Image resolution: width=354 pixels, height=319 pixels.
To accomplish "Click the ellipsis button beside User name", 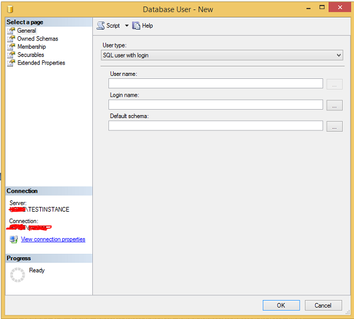I will 334,84.
